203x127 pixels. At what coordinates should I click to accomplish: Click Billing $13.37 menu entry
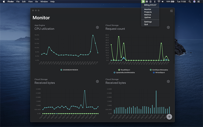150,5
